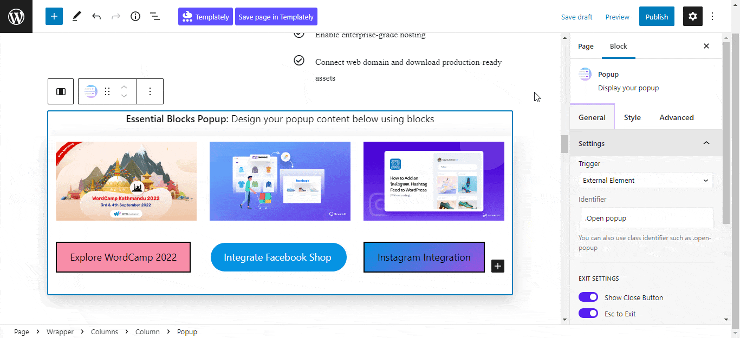Collapse the Settings panel chevron
740x338 pixels.
tap(706, 143)
